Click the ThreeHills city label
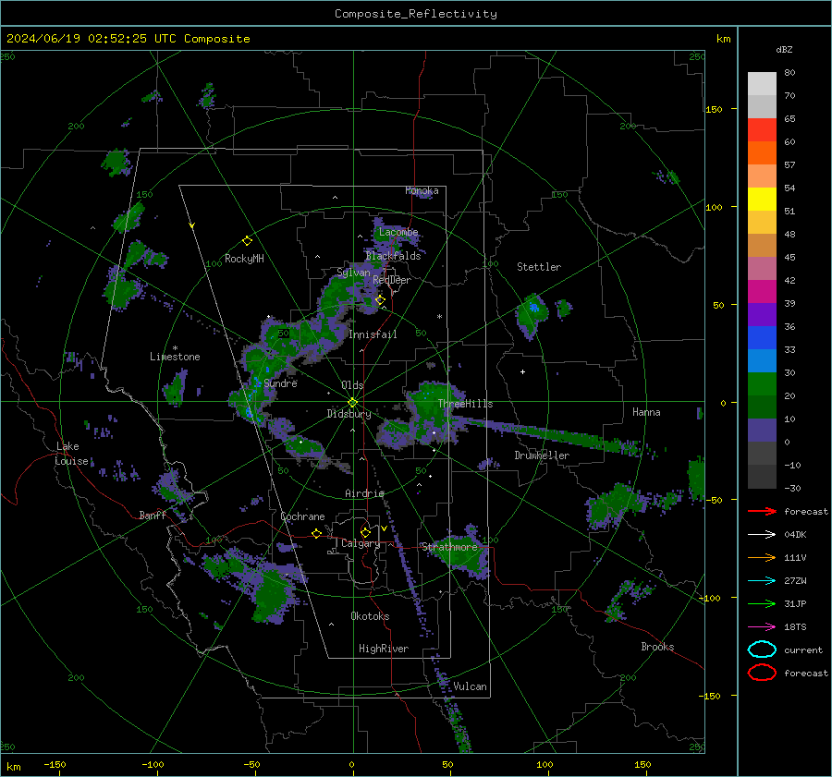The height and width of the screenshot is (777, 832). [465, 404]
